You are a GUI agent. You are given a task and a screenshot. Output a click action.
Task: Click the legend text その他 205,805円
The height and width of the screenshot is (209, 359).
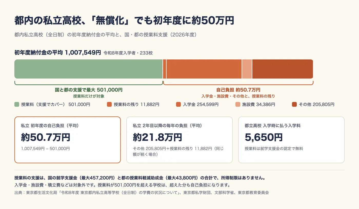[317, 104]
